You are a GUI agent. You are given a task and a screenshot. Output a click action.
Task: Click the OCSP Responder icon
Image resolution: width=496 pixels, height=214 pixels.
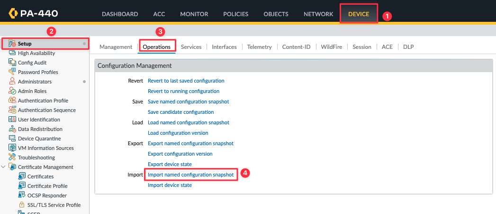coord(21,195)
